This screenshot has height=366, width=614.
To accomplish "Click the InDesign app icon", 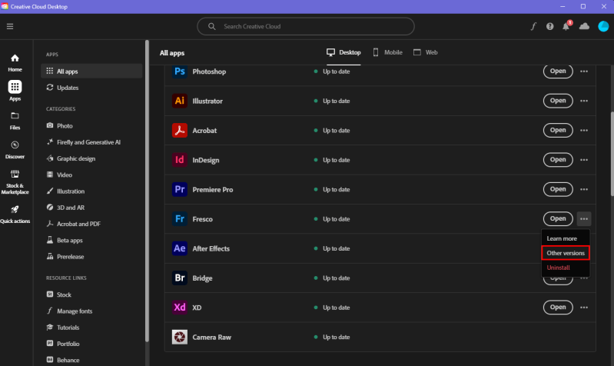I will 180,160.
